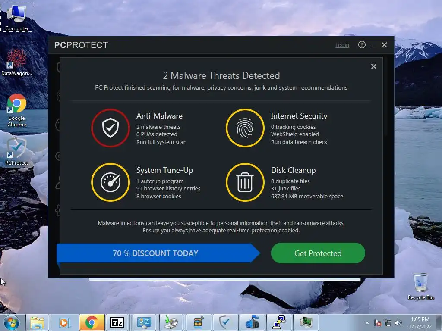Close the scan results dialog with X
Image resolution: width=442 pixels, height=331 pixels.
pos(373,66)
